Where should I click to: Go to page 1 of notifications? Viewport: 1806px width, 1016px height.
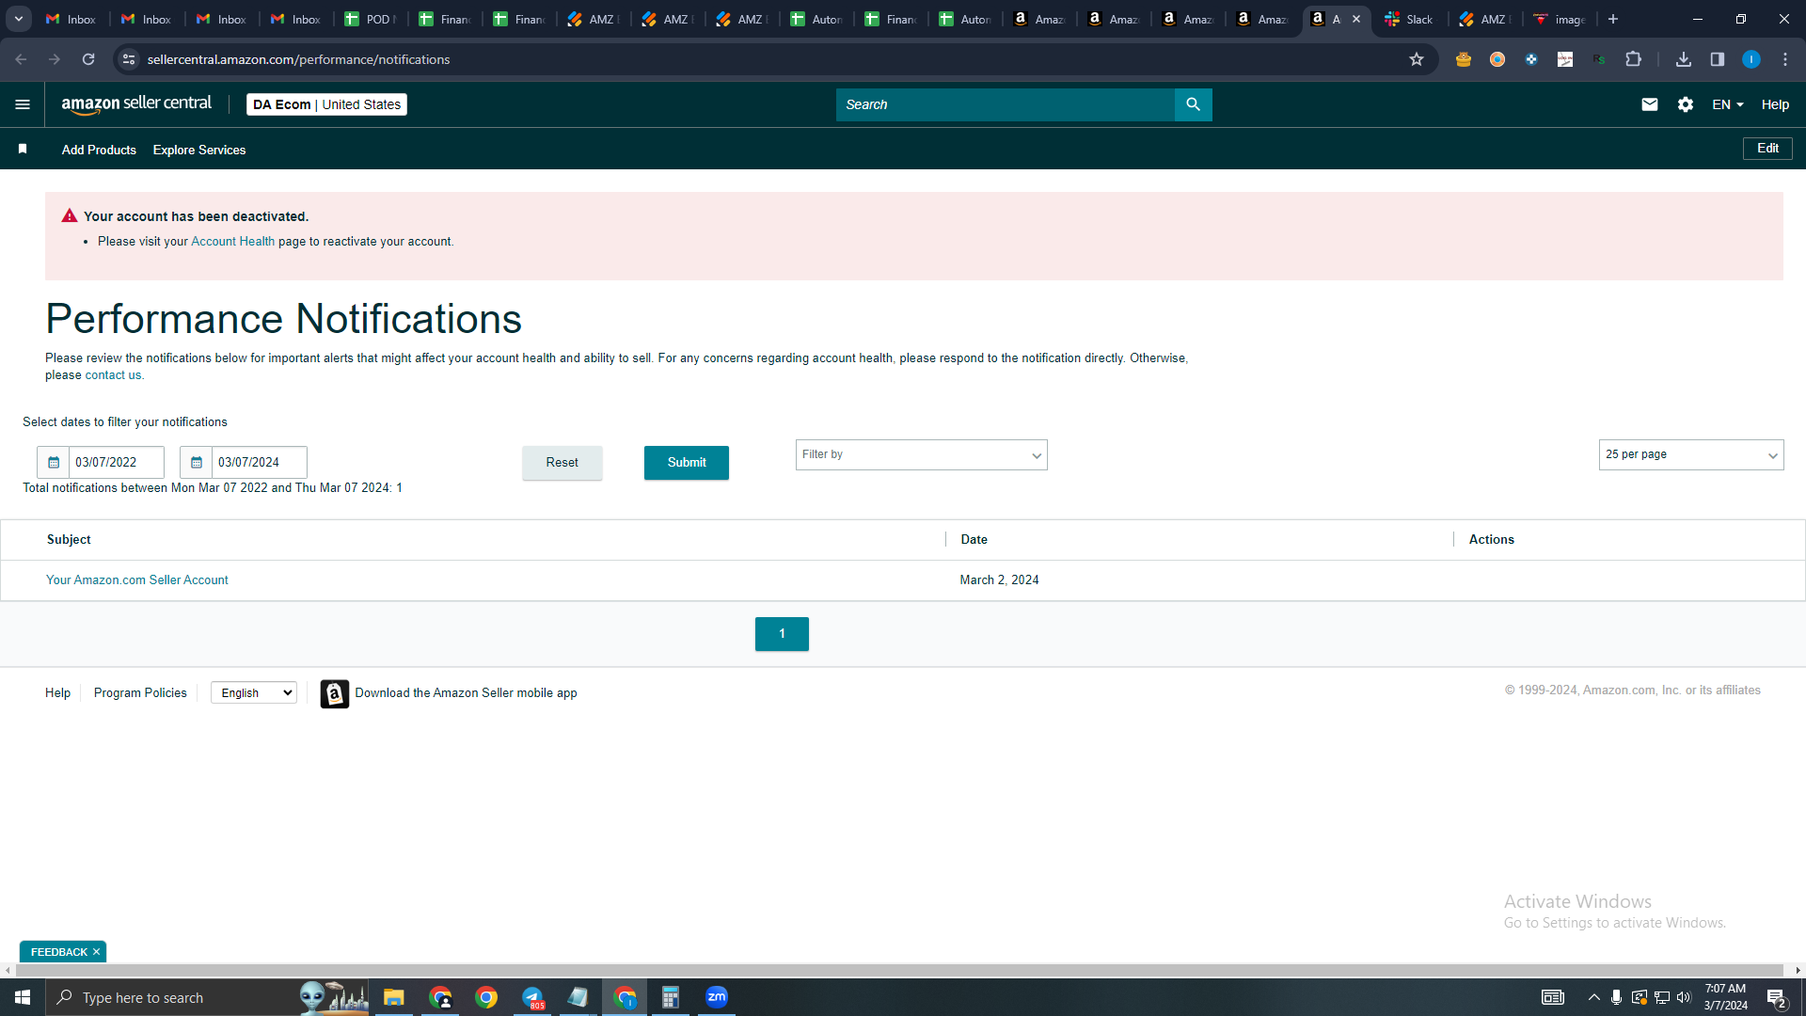click(782, 634)
